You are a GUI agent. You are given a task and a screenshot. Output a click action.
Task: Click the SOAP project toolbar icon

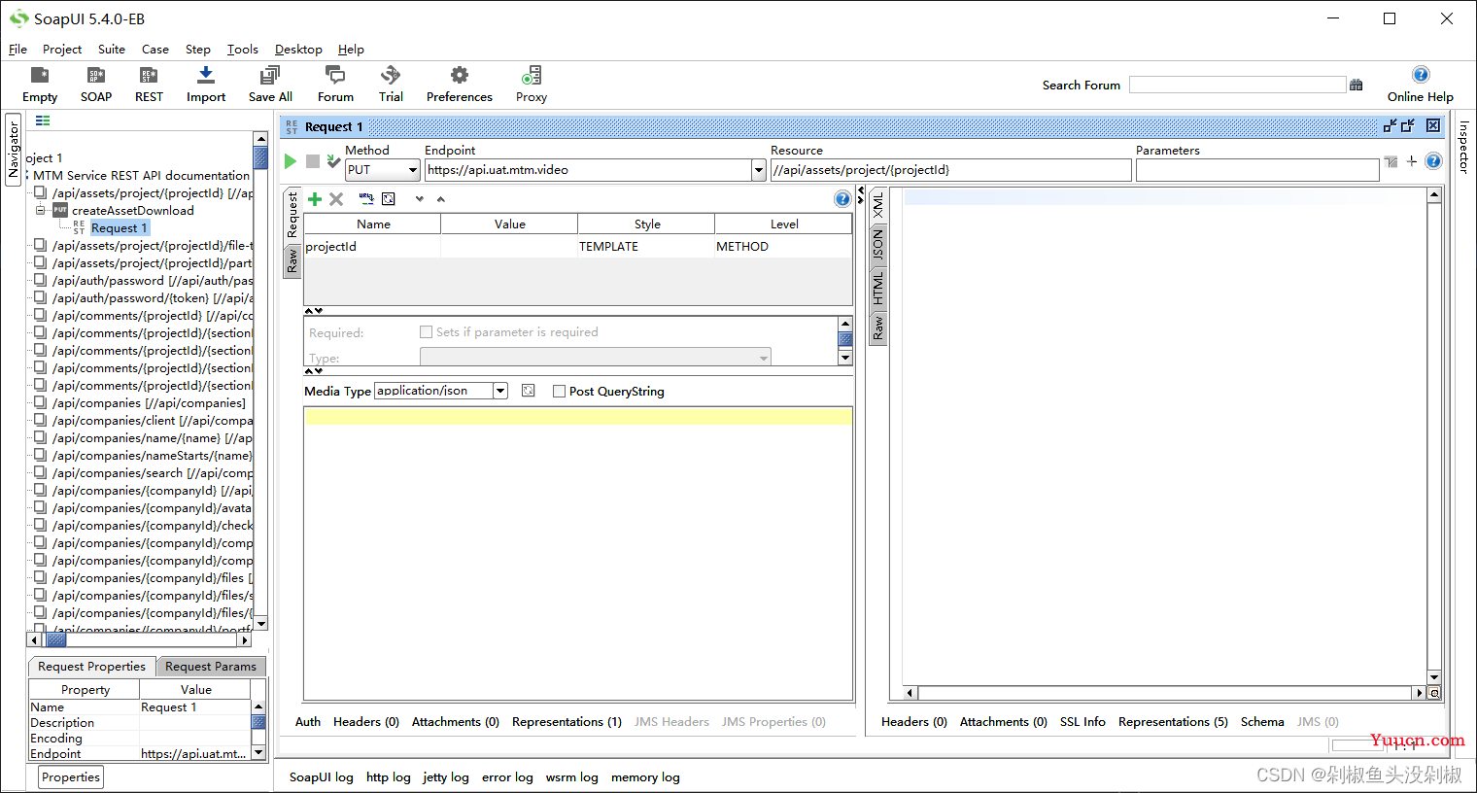click(96, 85)
